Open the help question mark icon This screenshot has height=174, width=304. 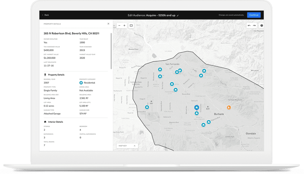point(262,26)
